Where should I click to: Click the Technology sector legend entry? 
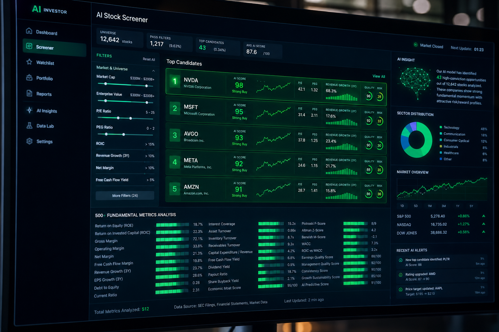point(463,128)
